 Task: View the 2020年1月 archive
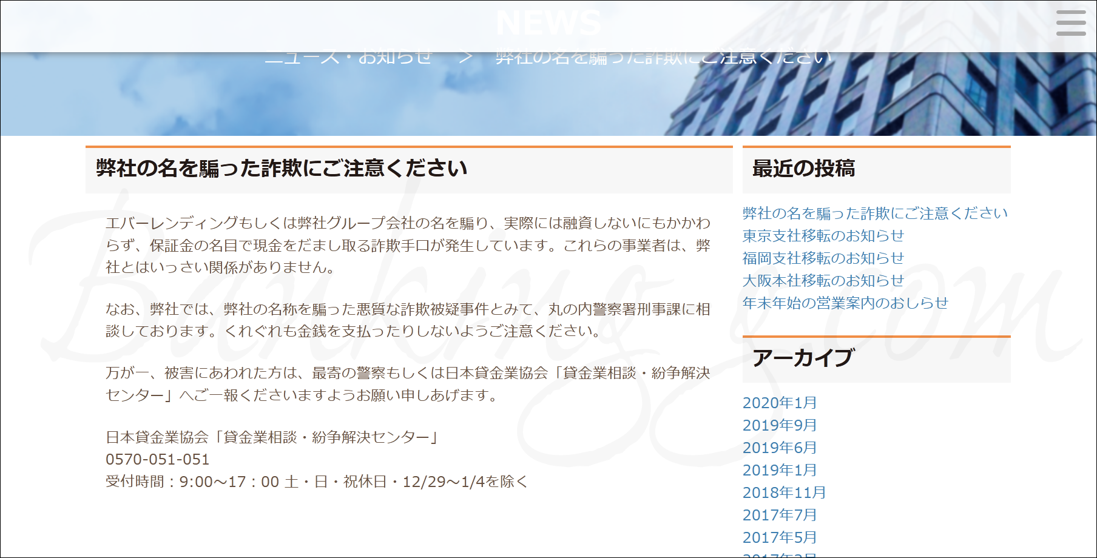coord(780,403)
